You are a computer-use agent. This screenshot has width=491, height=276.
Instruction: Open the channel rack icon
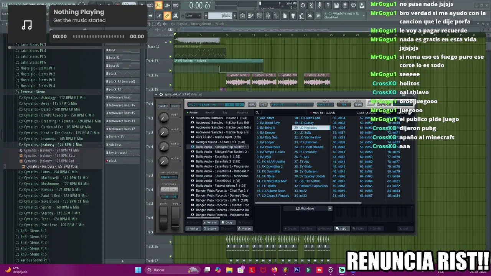[x=259, y=16]
